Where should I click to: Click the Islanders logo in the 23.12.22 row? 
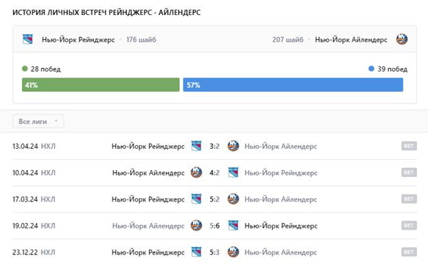[233, 252]
